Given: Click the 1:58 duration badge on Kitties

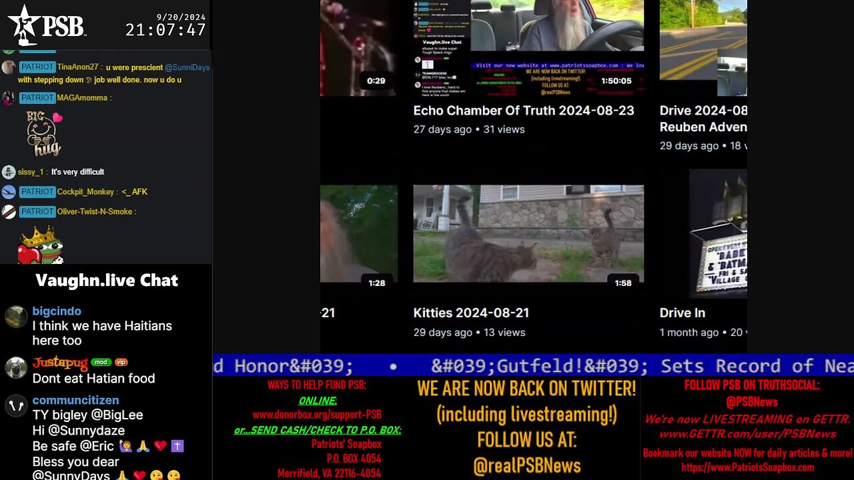Looking at the screenshot, I should [622, 283].
